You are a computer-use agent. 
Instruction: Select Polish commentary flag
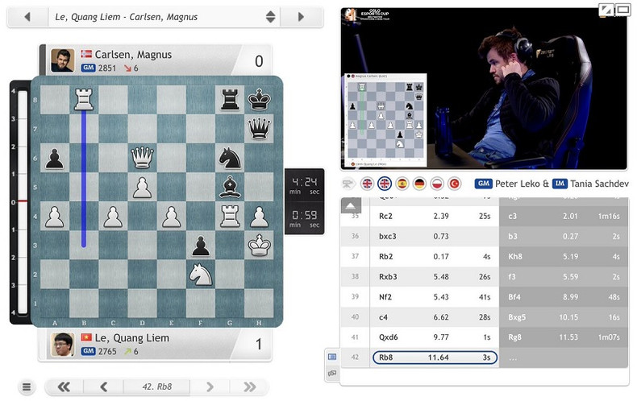click(x=437, y=184)
